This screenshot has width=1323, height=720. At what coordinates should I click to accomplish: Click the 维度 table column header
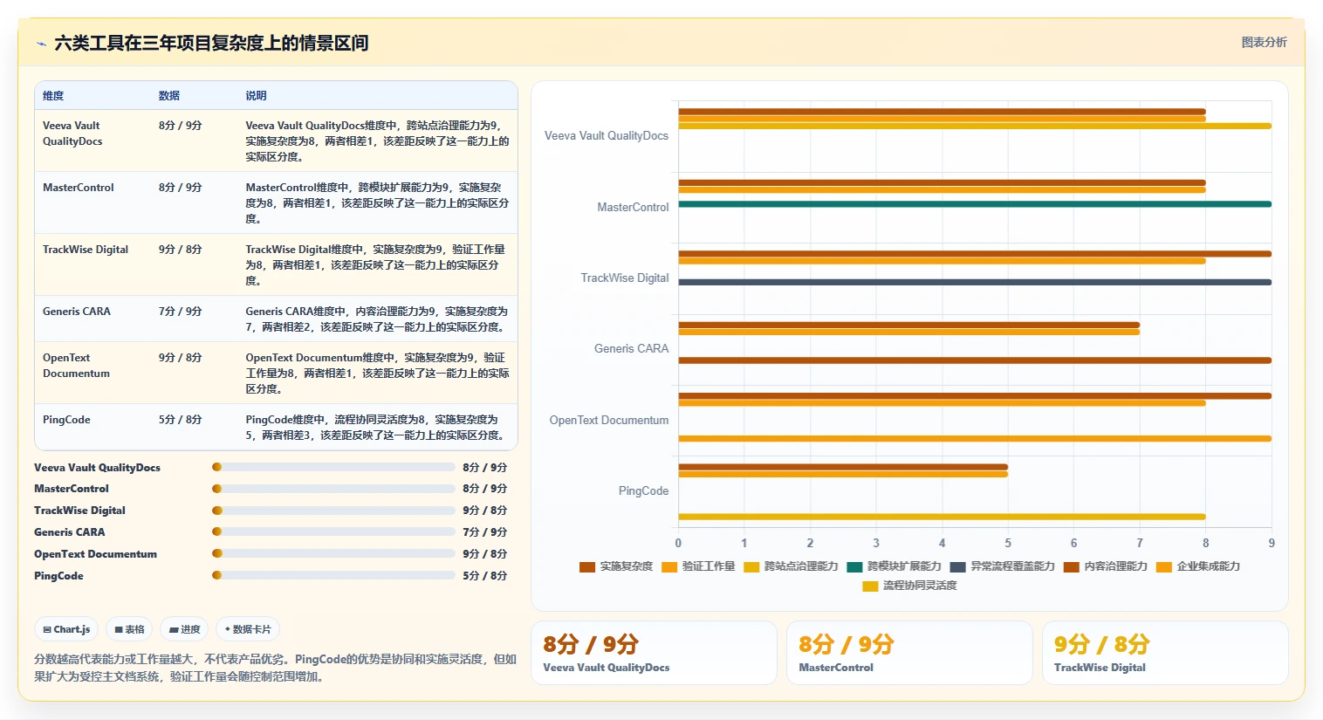pyautogui.click(x=53, y=96)
